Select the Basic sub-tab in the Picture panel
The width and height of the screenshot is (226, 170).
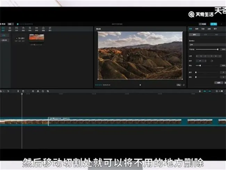[x=194, y=35]
